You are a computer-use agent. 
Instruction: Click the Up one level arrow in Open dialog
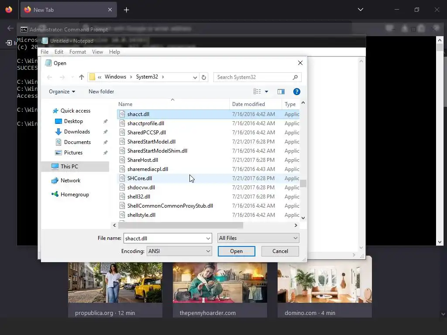pos(82,77)
